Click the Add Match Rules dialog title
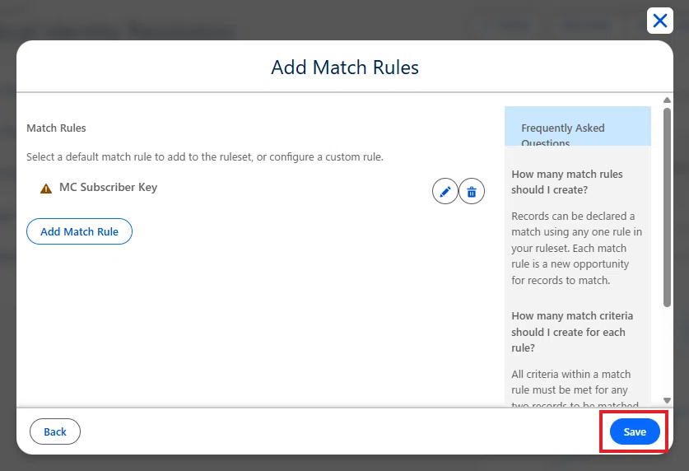Viewport: 689px width, 471px height. [x=344, y=68]
